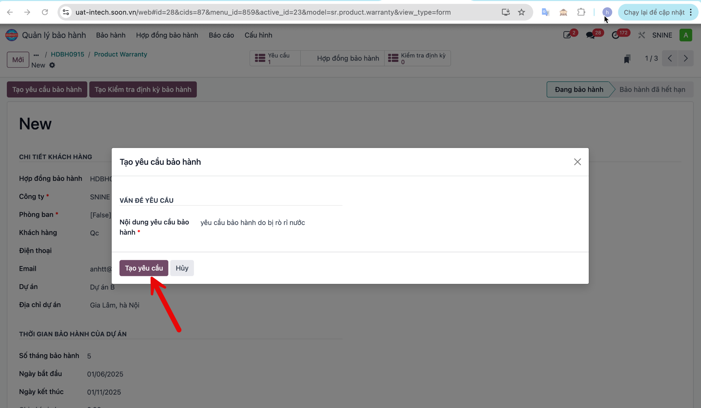Open user avatar A menu
This screenshot has width=701, height=408.
point(686,35)
